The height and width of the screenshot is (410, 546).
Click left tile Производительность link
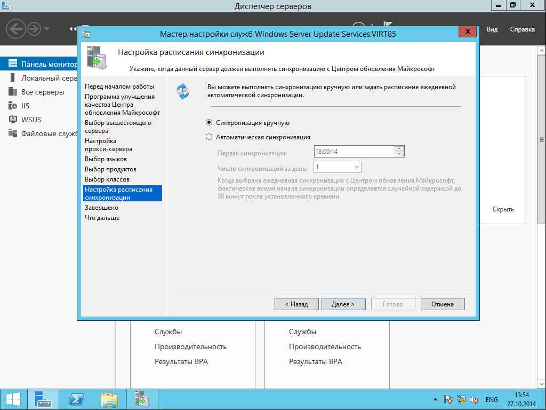pyautogui.click(x=190, y=347)
